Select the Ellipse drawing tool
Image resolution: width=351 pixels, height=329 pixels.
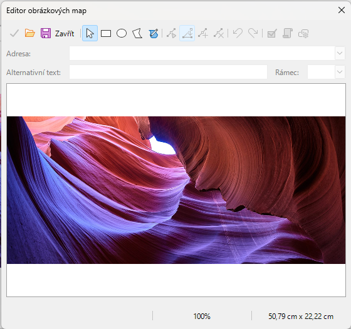coord(122,34)
